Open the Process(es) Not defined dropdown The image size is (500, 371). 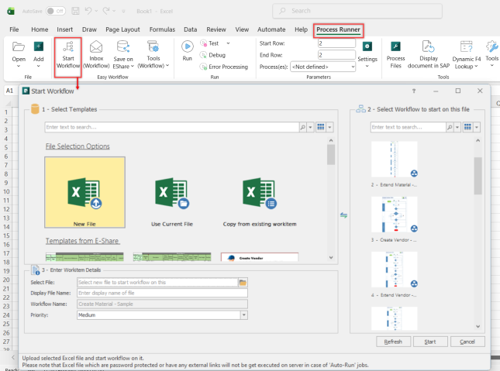(322, 67)
